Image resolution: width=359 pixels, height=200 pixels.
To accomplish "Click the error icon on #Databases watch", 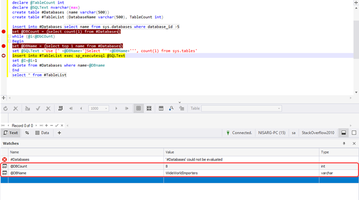I will point(4,159).
